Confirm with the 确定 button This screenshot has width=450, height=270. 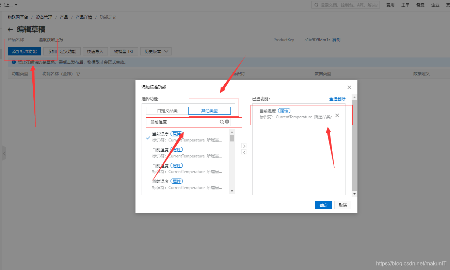324,205
